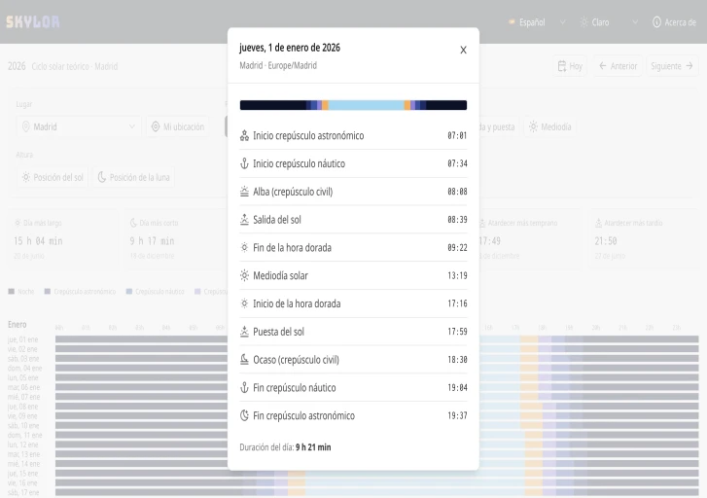Expand the Madrid location dropdown
The width and height of the screenshot is (707, 498).
[x=79, y=126]
